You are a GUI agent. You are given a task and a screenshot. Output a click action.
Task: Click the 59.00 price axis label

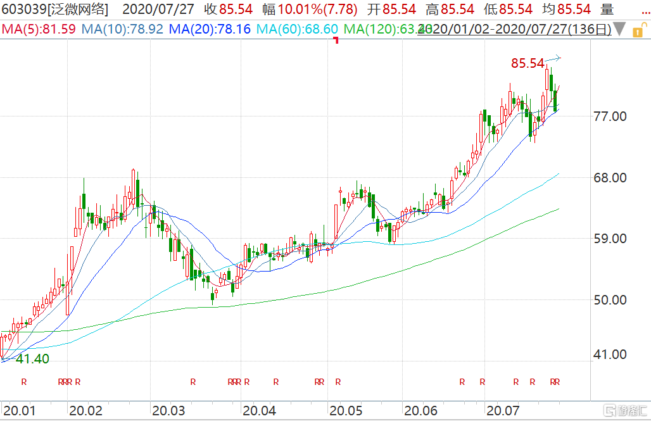[x=610, y=239]
